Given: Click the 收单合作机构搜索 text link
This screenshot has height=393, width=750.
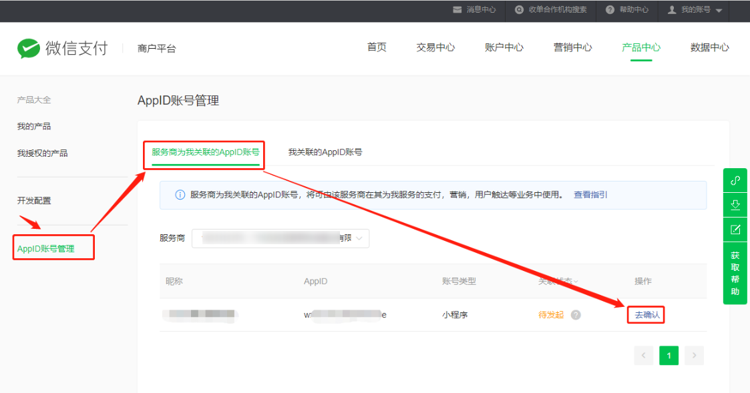Looking at the screenshot, I should pos(558,9).
